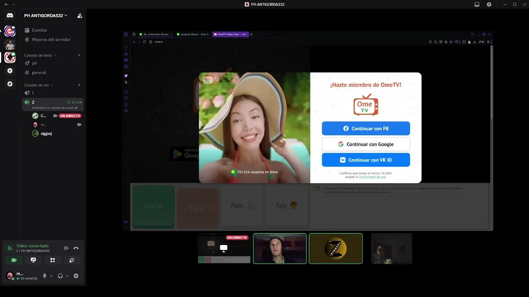This screenshot has height=297, width=529.
Task: Open the soundboard button
Action: tap(72, 260)
